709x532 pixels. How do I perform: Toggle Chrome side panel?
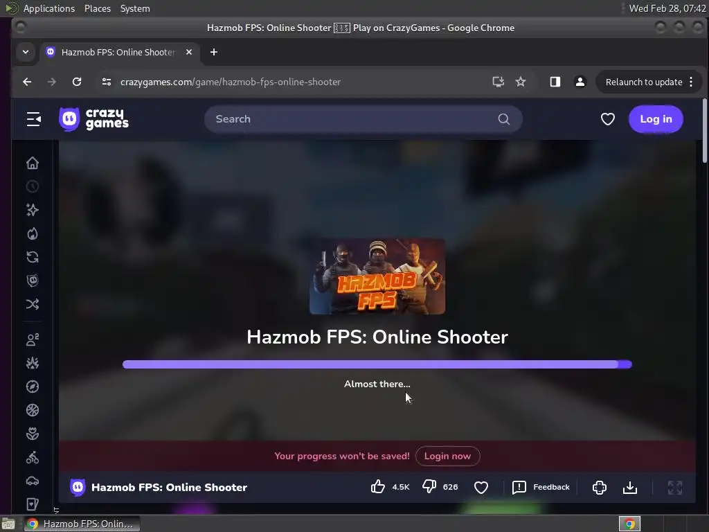coord(555,82)
